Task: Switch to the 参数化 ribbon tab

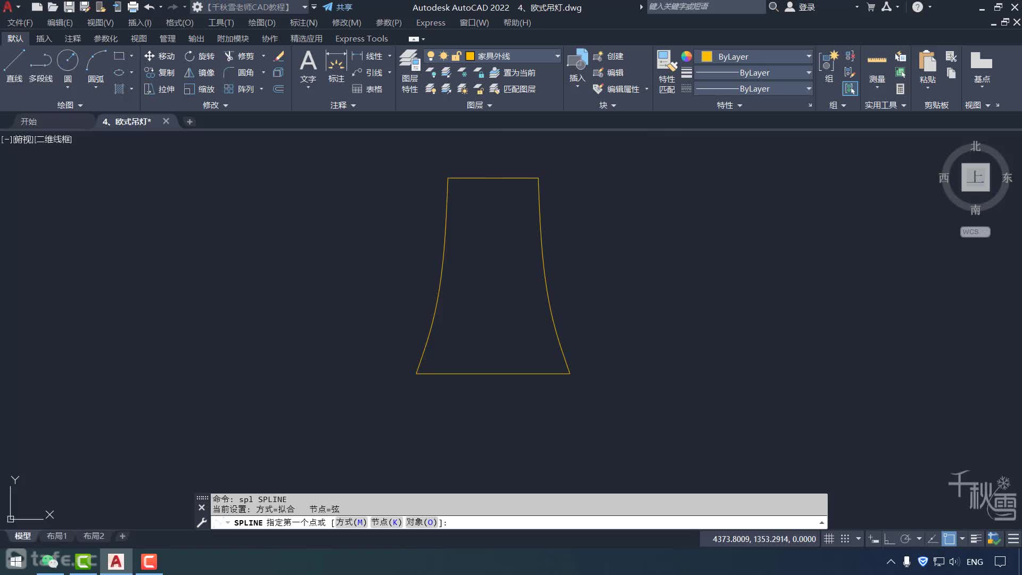Action: coord(105,38)
